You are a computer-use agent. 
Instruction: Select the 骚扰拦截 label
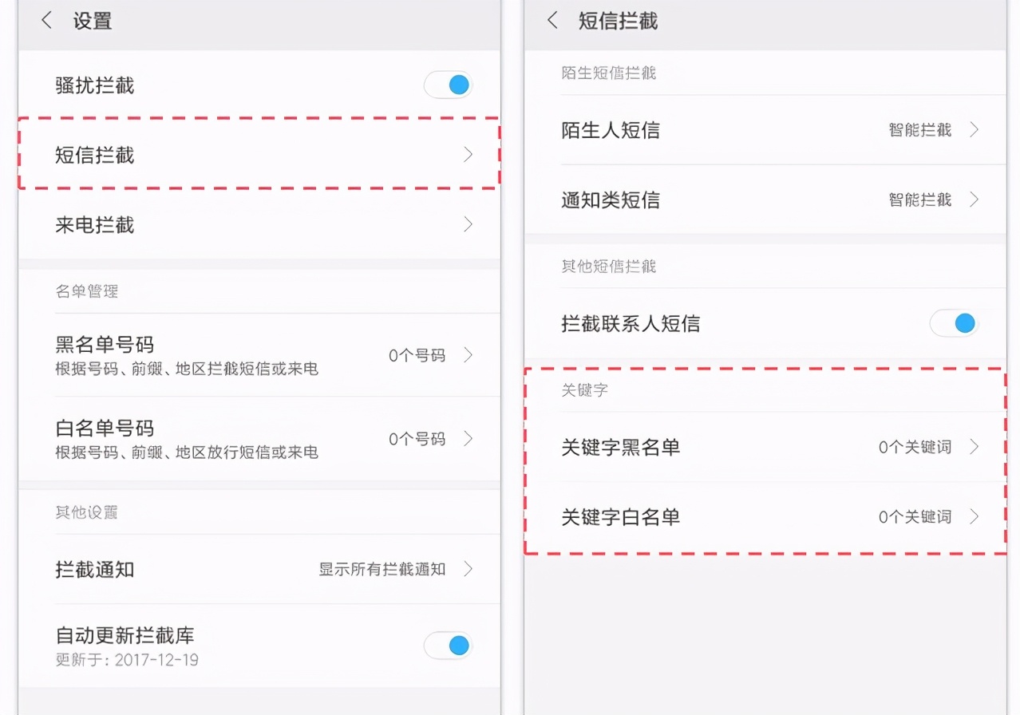[94, 85]
